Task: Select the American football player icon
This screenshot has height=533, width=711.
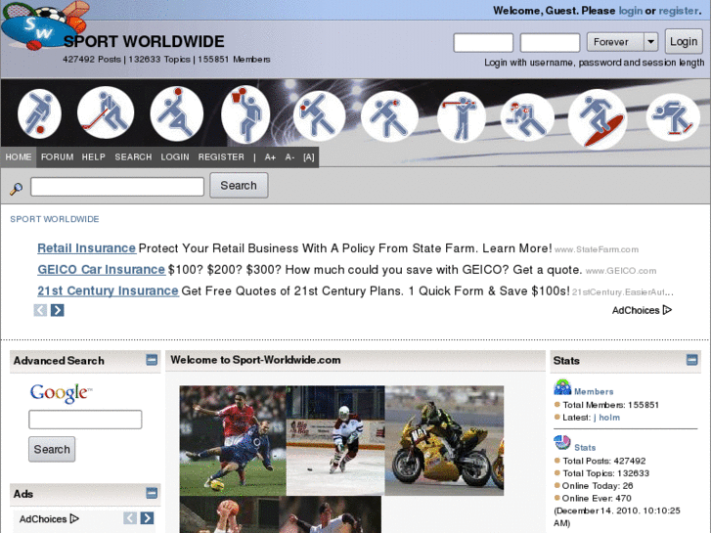Action: tap(527, 117)
